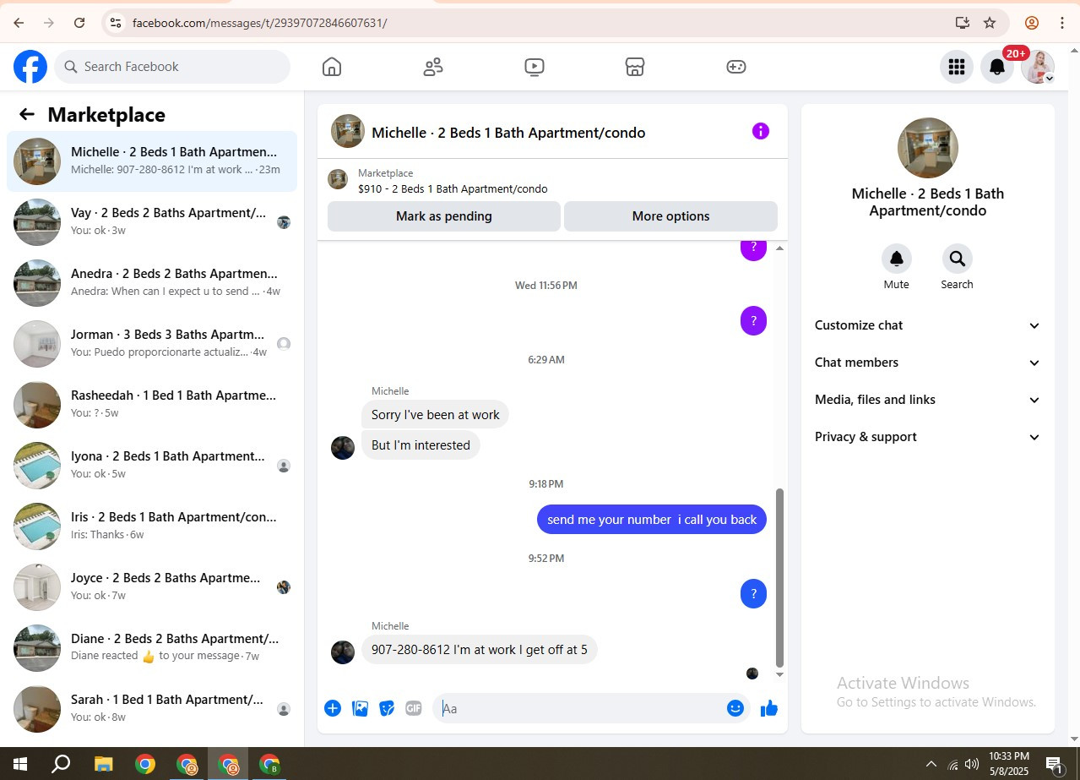Choose a GIF from the composer
Screen dimensions: 1080x780
pyautogui.click(x=414, y=708)
